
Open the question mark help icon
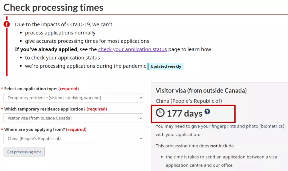pos(207,111)
